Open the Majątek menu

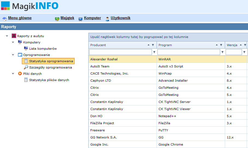pyautogui.click(x=67, y=18)
